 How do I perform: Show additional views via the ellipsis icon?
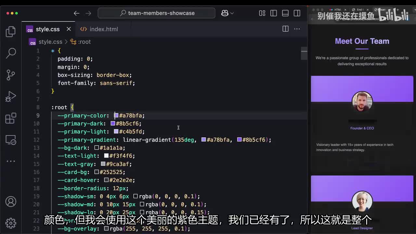(11, 161)
